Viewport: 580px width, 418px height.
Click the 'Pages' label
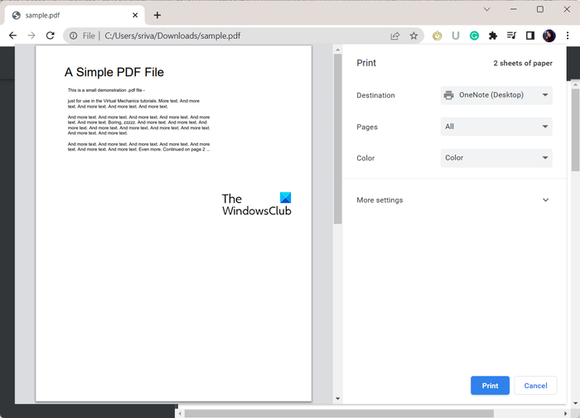[367, 127]
